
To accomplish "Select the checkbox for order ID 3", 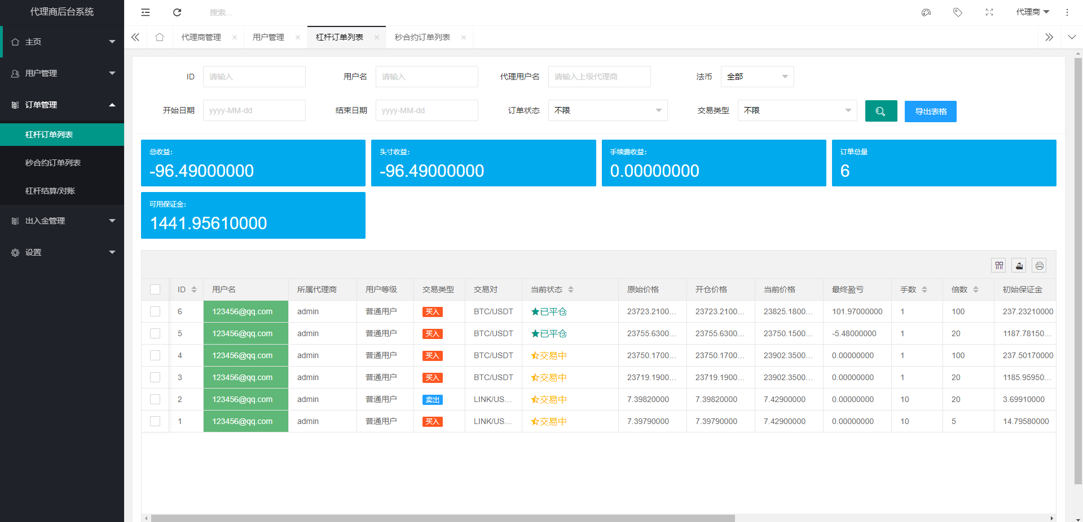I will click(x=155, y=377).
